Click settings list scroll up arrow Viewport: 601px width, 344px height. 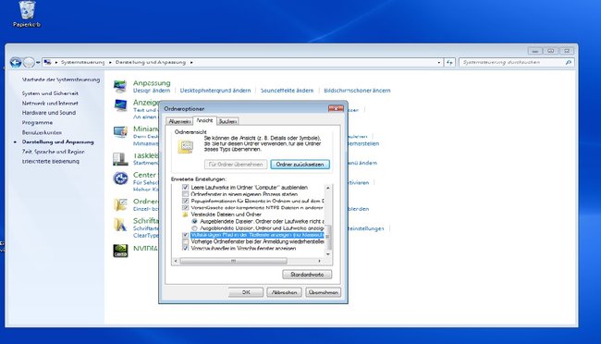pyautogui.click(x=327, y=188)
